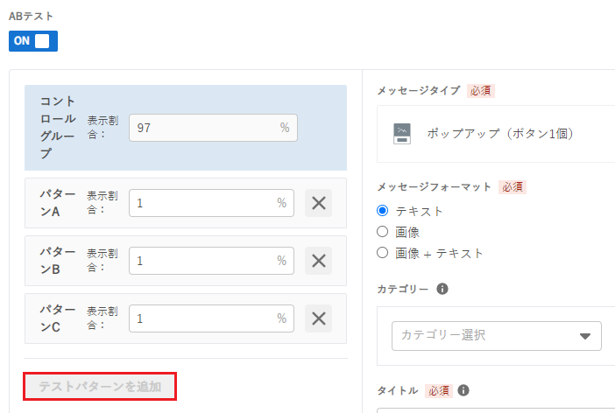The image size is (615, 413).
Task: Remove パターンC with its X icon
Action: click(x=319, y=318)
